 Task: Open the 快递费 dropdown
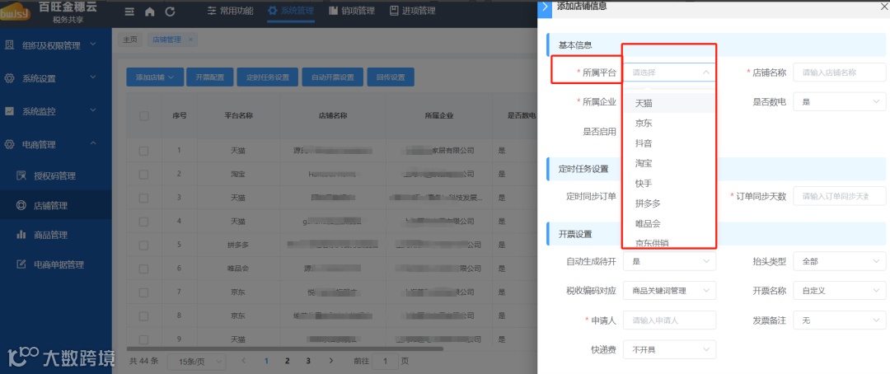pos(670,349)
